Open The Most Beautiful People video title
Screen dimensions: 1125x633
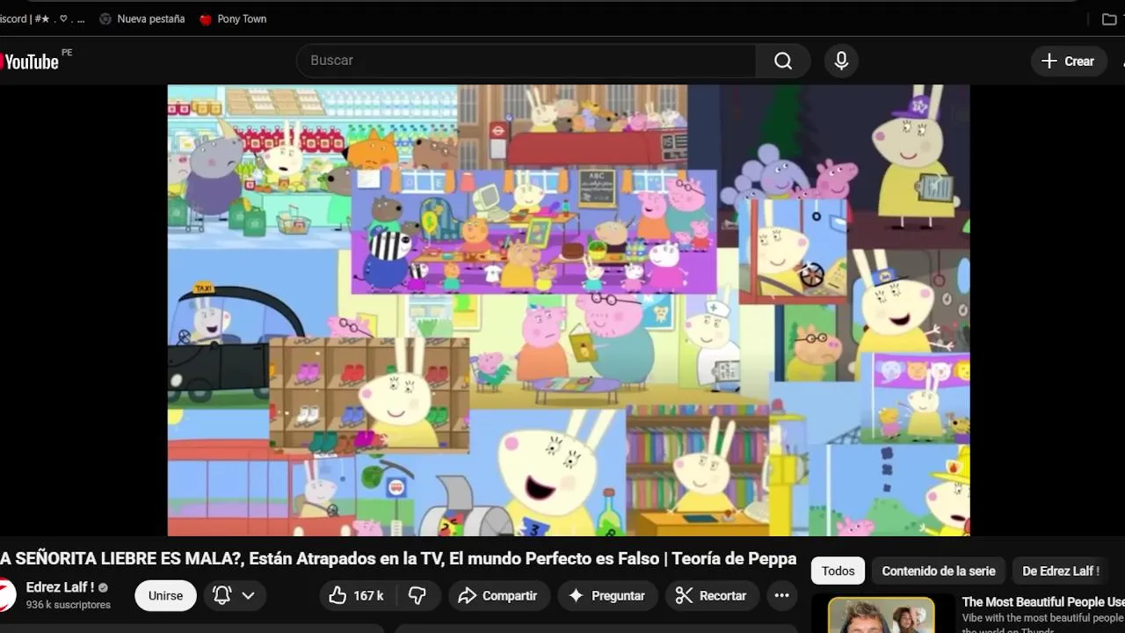tap(1043, 602)
